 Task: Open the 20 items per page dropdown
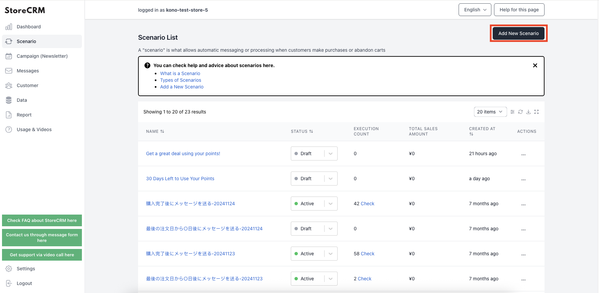click(490, 112)
